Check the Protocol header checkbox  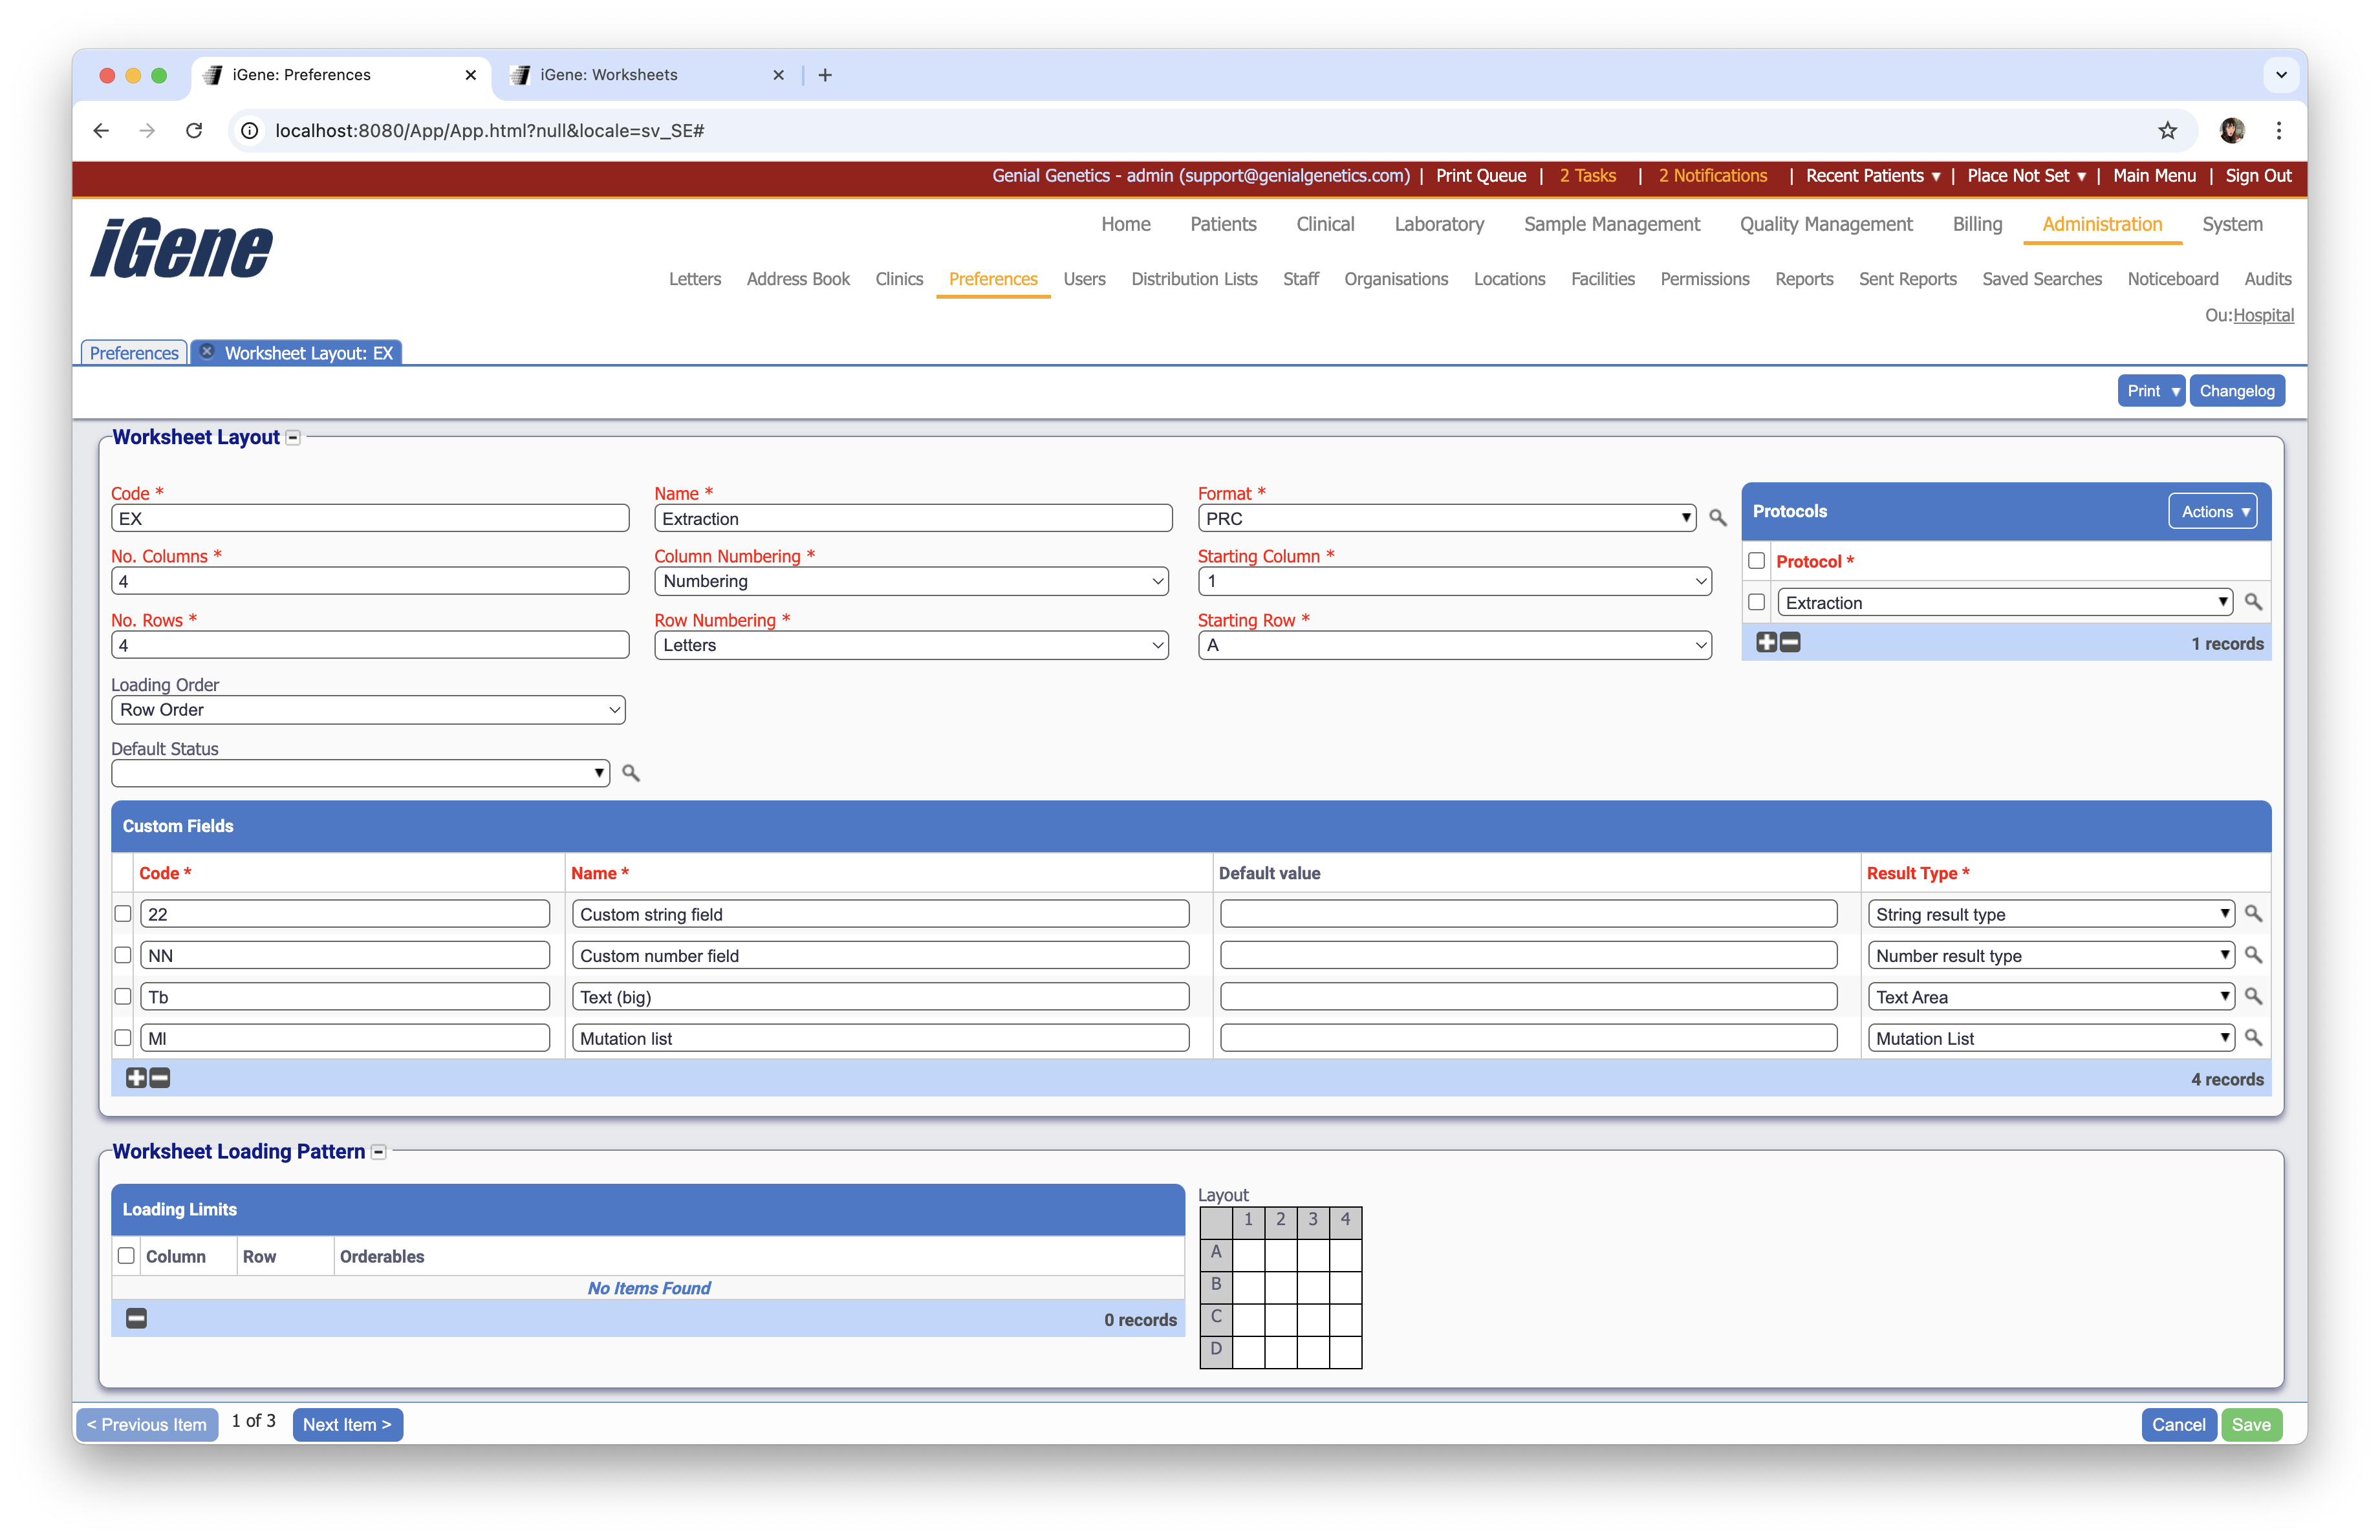pos(1756,561)
